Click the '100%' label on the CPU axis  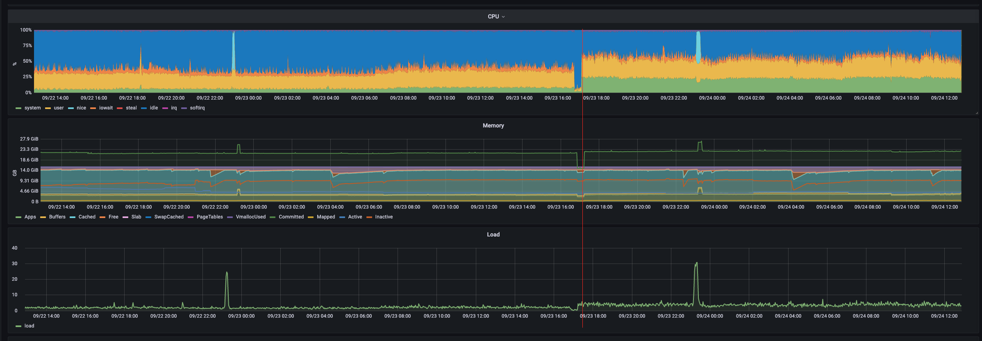tap(26, 30)
